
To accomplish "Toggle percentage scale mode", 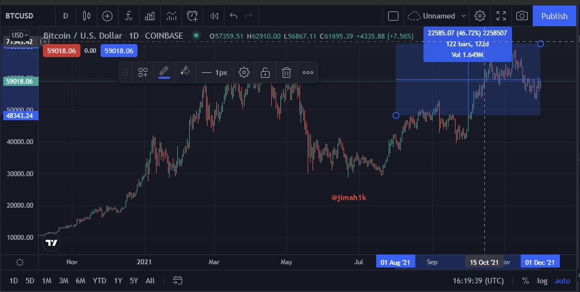I will coord(525,281).
